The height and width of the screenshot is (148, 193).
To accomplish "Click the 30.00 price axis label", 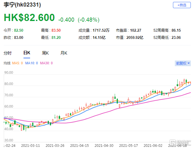I will (9, 140).
